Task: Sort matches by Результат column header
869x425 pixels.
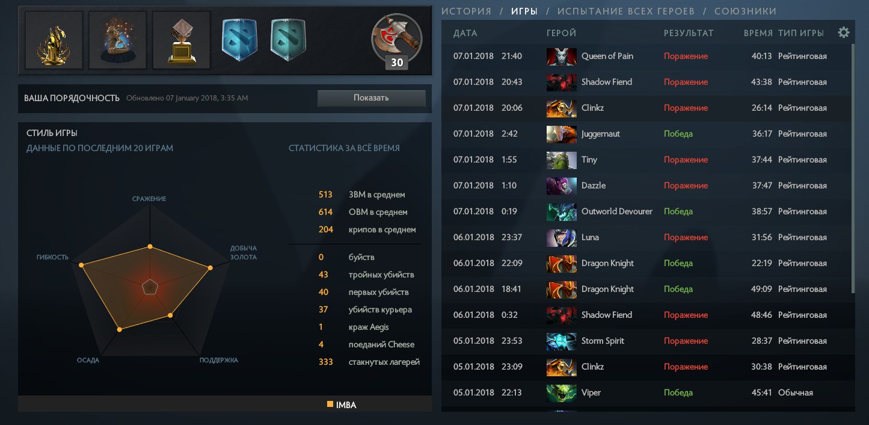Action: [x=689, y=33]
